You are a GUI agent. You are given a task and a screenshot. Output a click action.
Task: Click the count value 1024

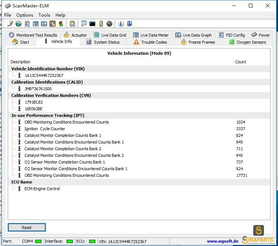[x=241, y=122]
